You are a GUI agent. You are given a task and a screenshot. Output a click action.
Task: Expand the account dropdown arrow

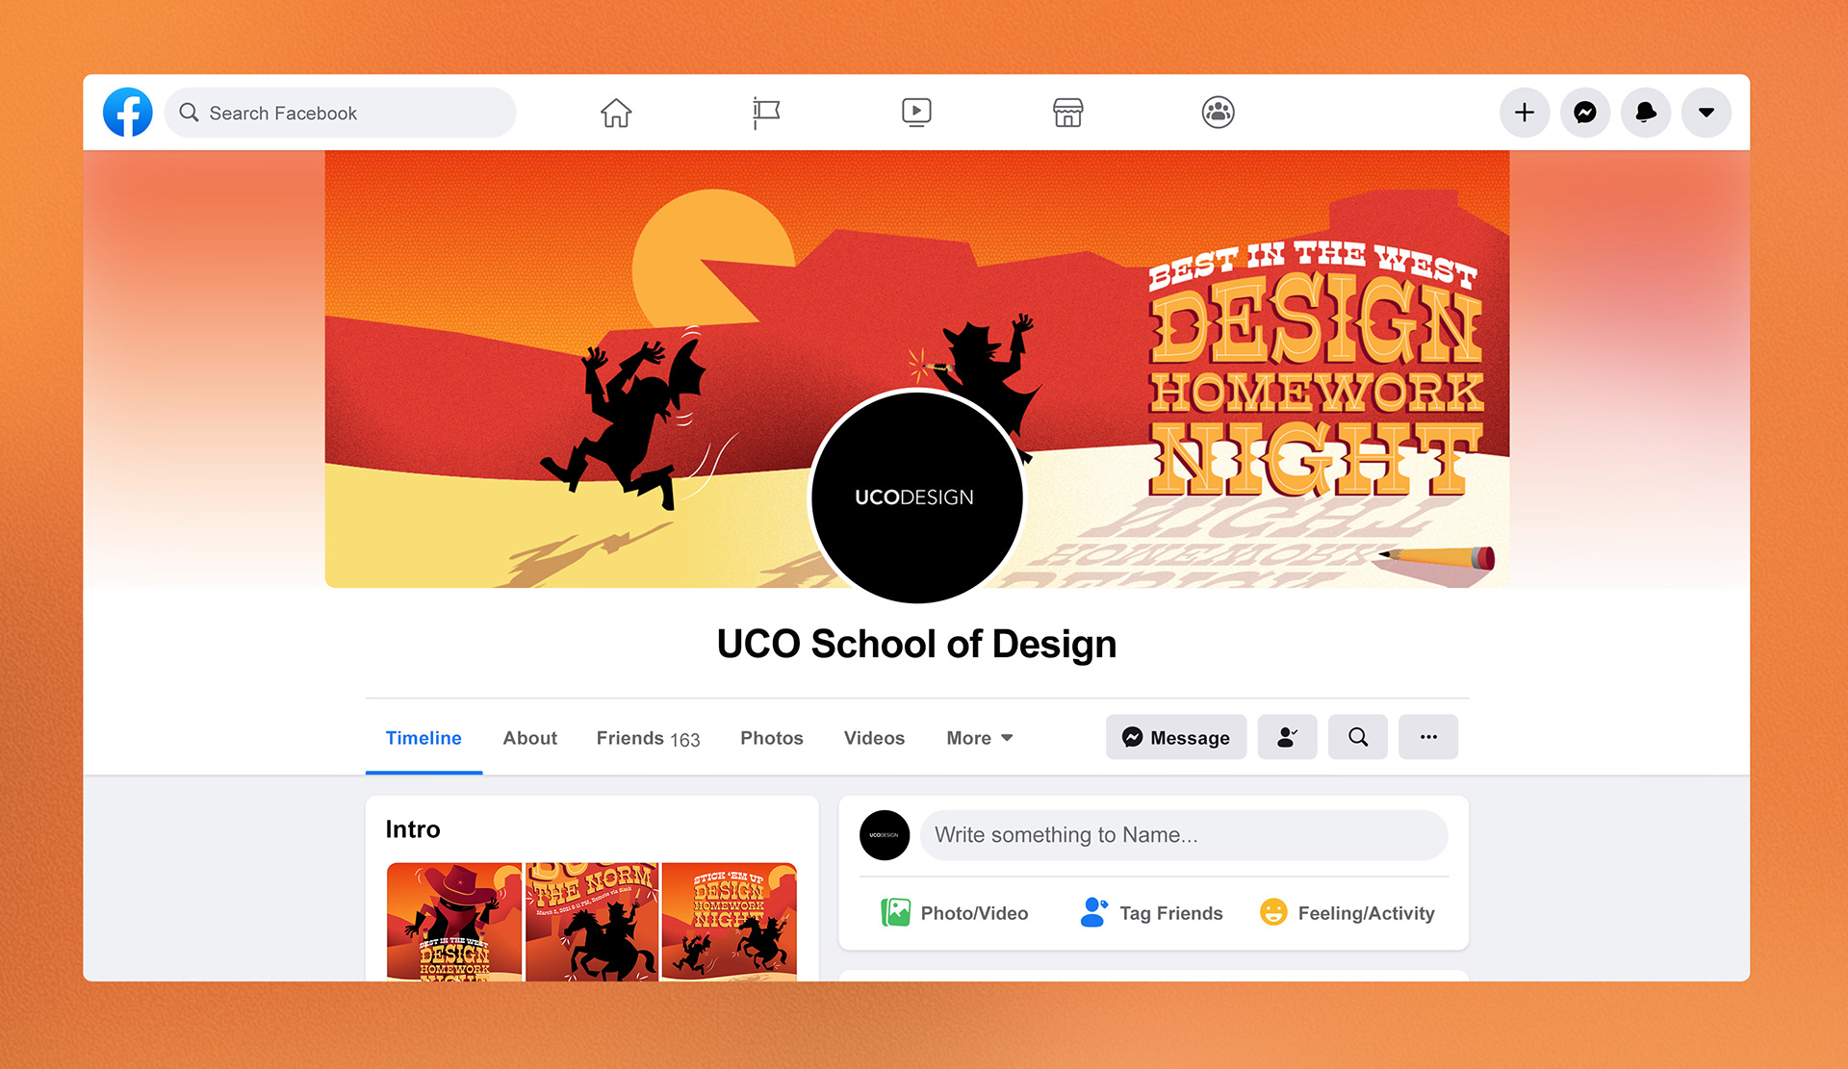(1707, 113)
